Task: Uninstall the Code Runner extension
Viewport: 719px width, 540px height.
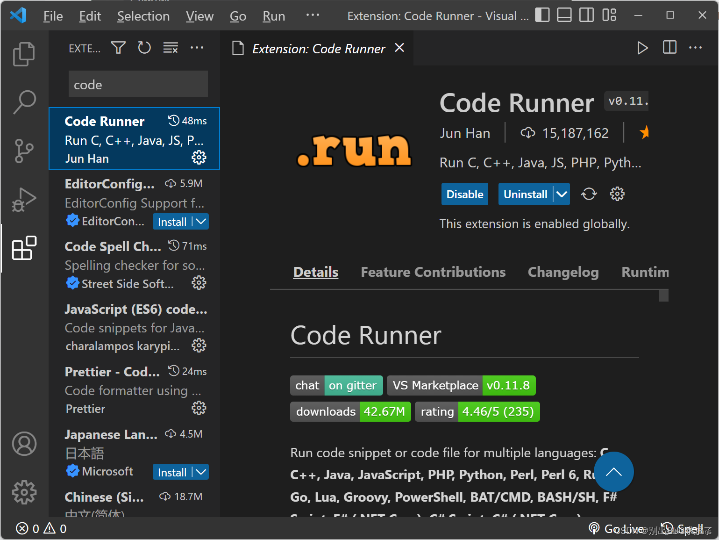Action: point(526,194)
